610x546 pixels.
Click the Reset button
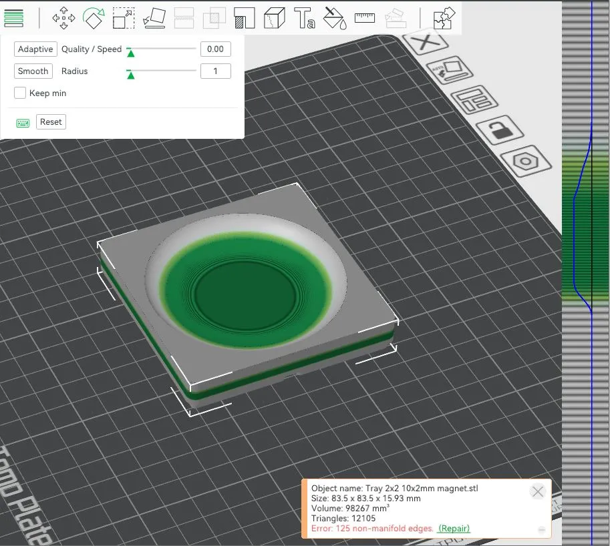(x=51, y=121)
